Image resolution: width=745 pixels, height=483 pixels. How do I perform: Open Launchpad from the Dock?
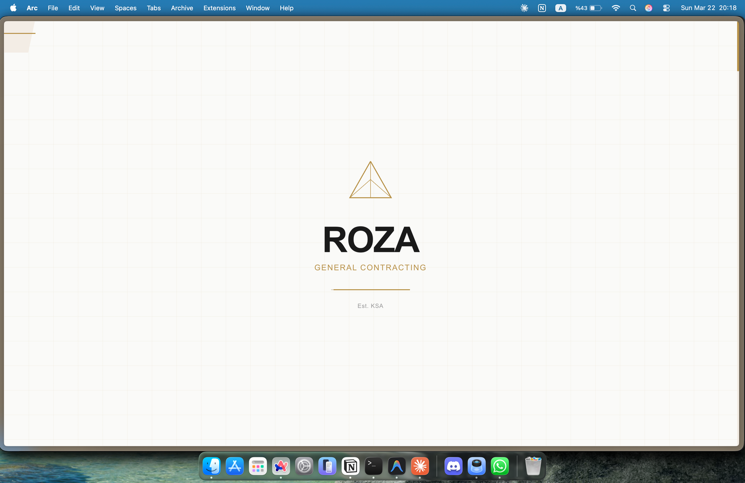pos(258,466)
